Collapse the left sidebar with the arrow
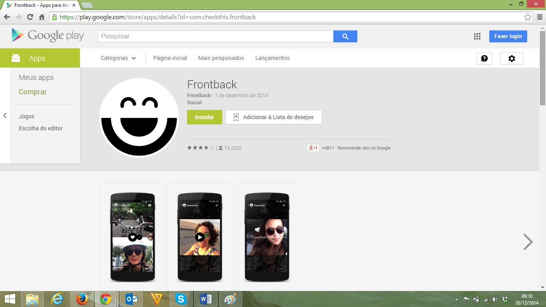The image size is (546, 307). 5,116
